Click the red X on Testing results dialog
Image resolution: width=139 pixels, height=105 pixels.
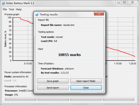coord(99,14)
